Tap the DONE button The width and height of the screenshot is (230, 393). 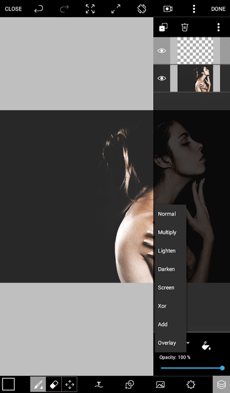(x=218, y=9)
